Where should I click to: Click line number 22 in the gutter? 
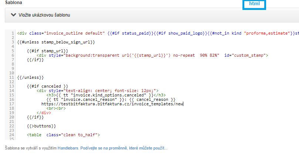(11, 126)
